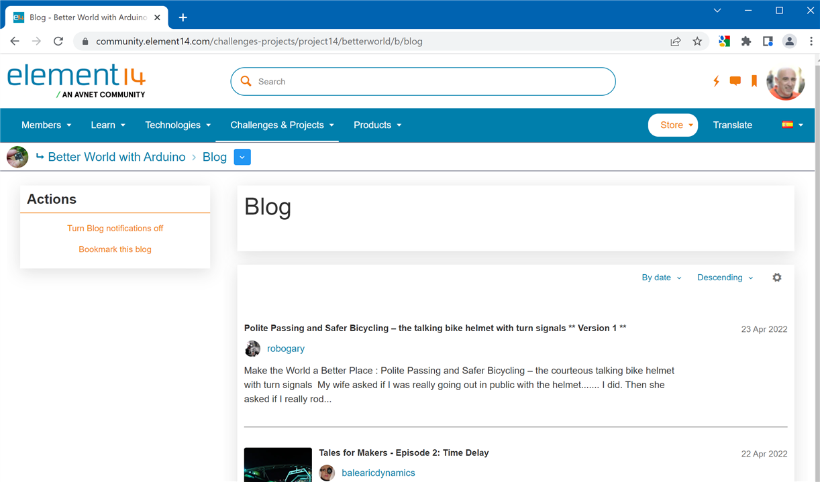Open the Store dropdown button

(x=673, y=125)
